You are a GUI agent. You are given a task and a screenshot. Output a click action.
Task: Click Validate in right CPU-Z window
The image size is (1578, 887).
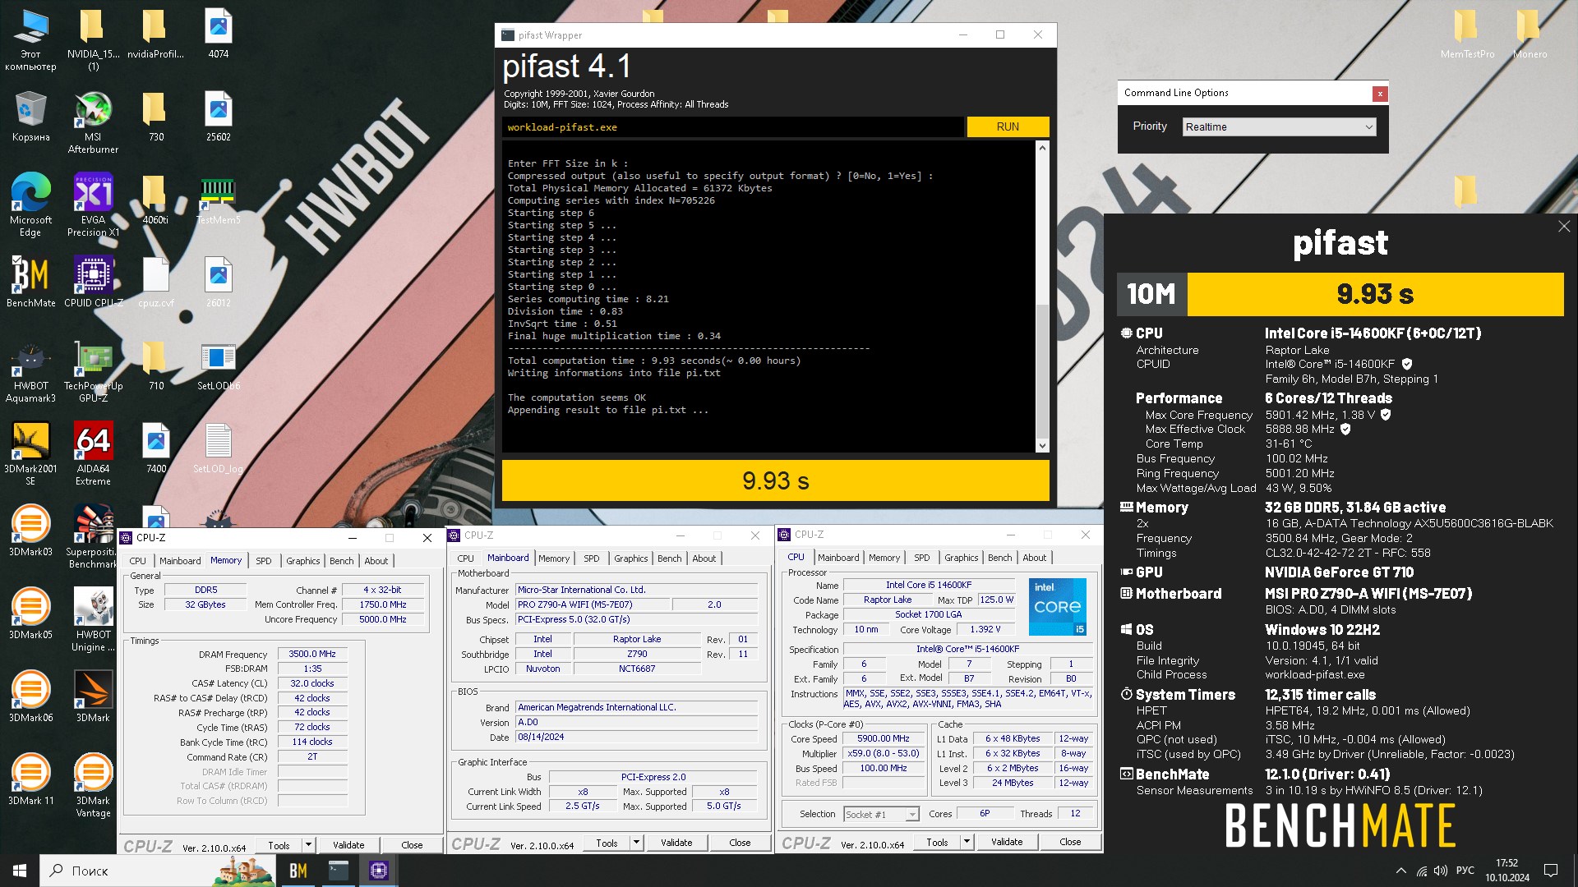[x=1007, y=842]
